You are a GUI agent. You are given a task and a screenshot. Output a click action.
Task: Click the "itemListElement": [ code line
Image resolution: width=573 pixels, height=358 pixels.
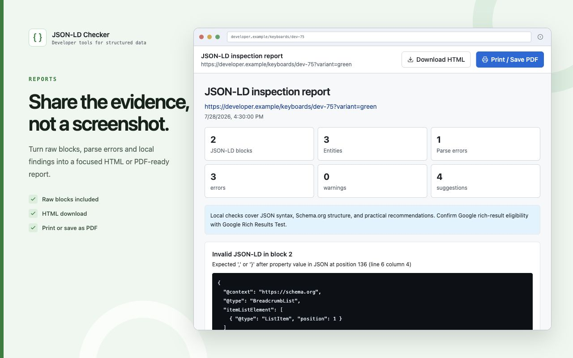(253, 310)
